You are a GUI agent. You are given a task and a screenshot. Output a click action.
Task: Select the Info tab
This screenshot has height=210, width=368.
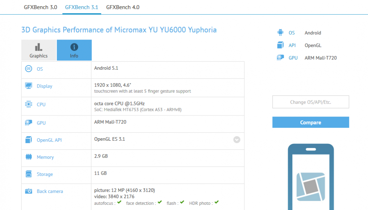74,50
